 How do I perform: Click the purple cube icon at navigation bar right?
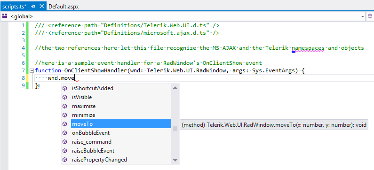[370, 16]
